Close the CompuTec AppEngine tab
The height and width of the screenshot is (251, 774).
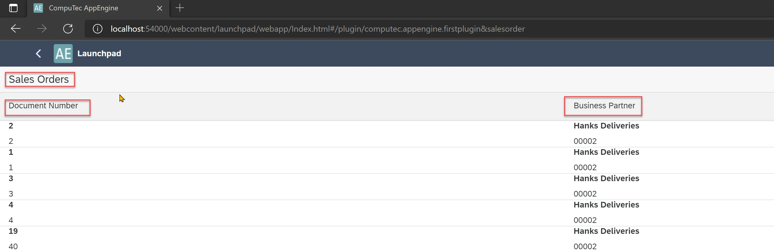[160, 8]
